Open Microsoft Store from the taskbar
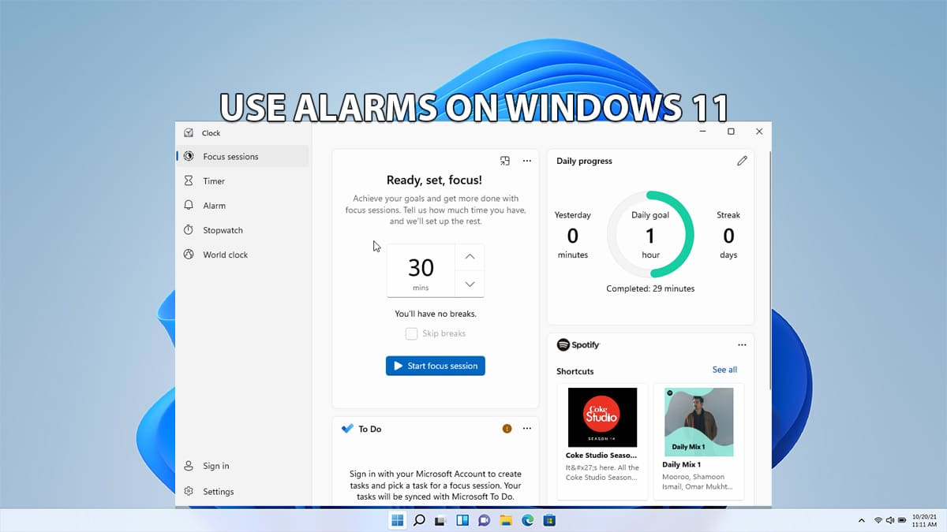 pos(550,520)
